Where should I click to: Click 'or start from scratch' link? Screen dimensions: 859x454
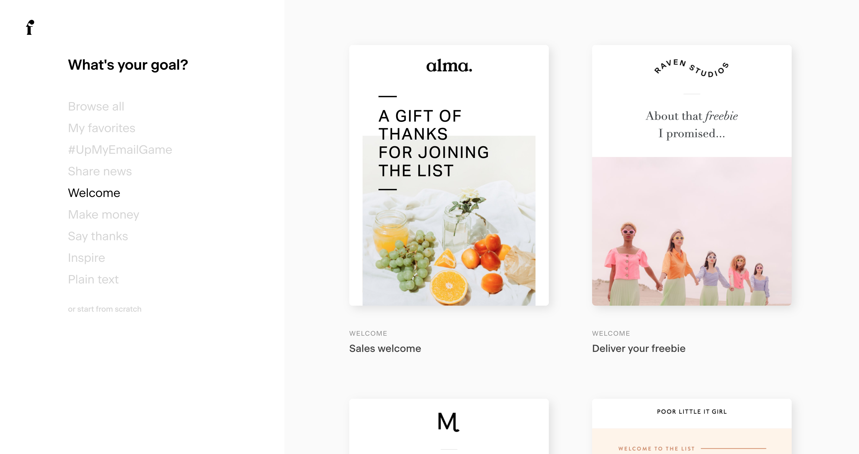coord(104,309)
